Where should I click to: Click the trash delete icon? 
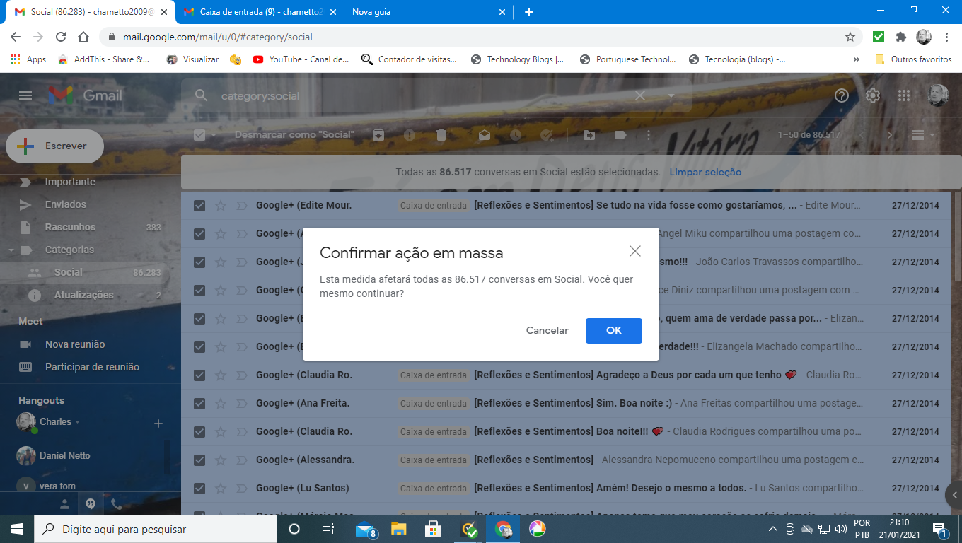tap(441, 135)
